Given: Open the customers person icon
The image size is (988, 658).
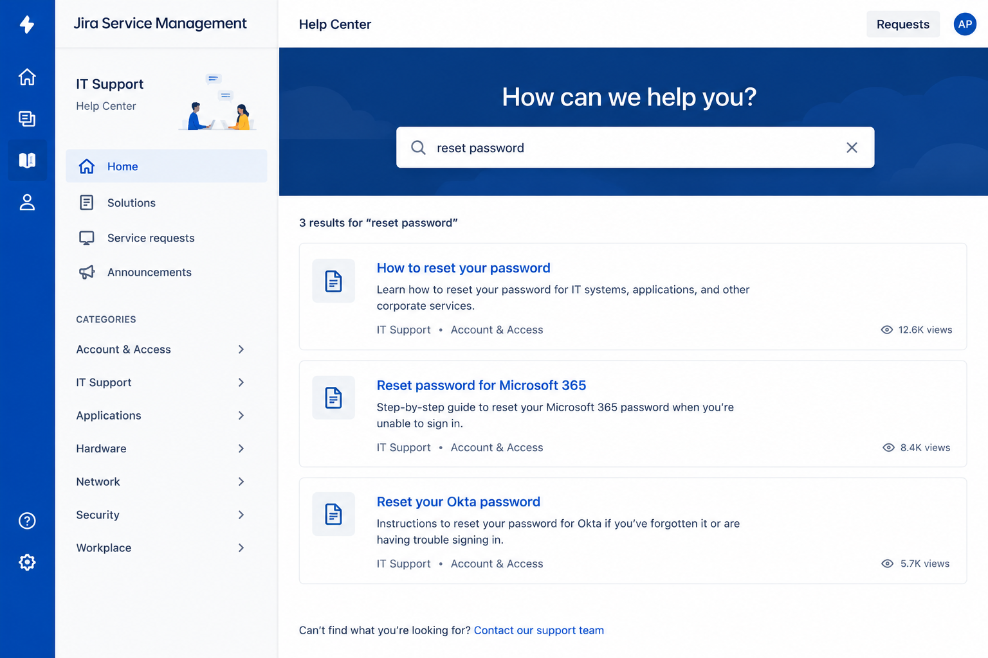Looking at the screenshot, I should pos(27,202).
